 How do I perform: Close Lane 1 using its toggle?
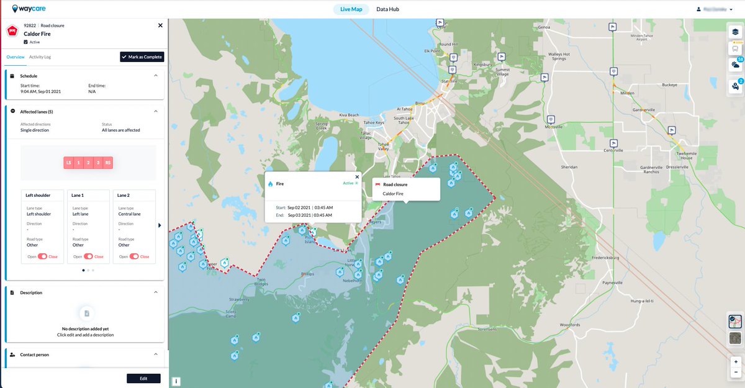tap(89, 256)
